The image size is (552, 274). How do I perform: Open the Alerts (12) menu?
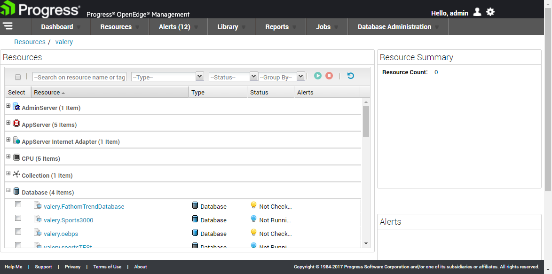pos(179,27)
